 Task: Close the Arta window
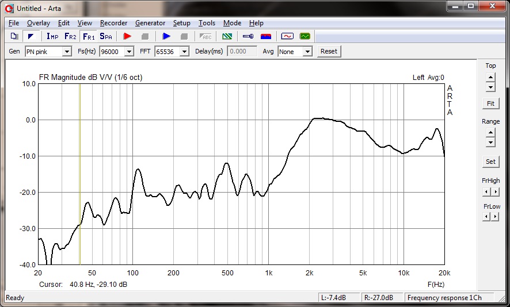[x=492, y=6]
